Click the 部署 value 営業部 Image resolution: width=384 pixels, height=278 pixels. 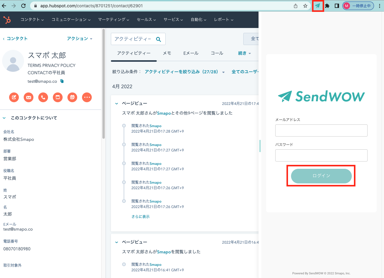click(10, 159)
